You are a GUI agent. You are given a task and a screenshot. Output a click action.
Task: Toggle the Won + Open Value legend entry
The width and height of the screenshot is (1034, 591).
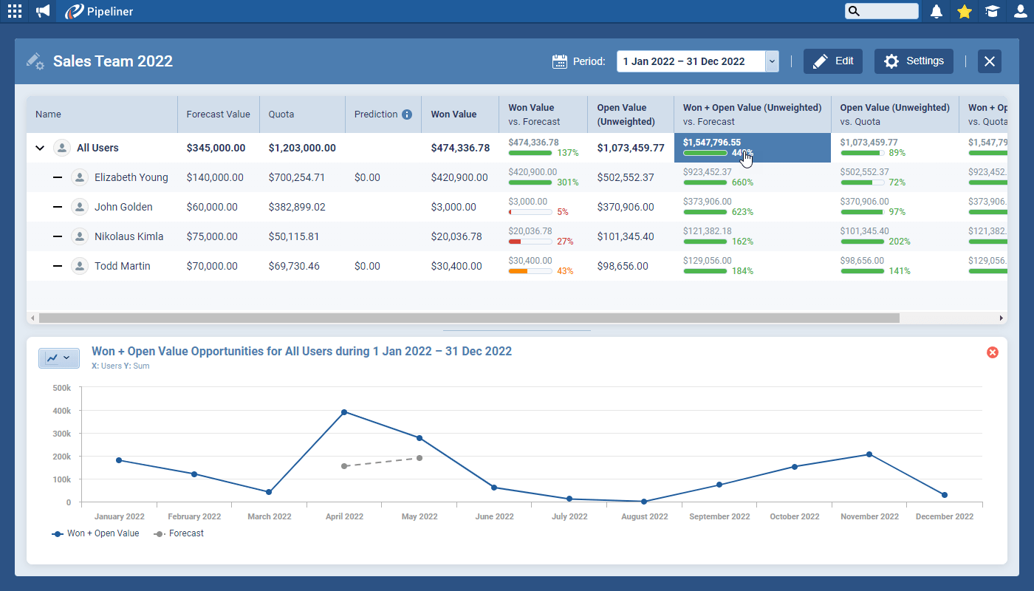tap(96, 533)
